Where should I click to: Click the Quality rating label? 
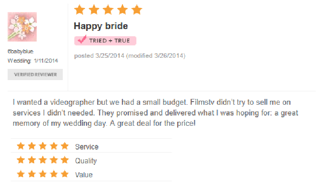[86, 161]
